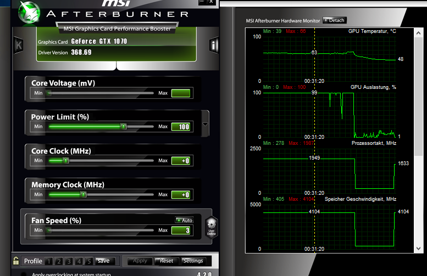The width and height of the screenshot is (427, 276).
Task: Click the User Define fan gear icon
Action: point(212,227)
